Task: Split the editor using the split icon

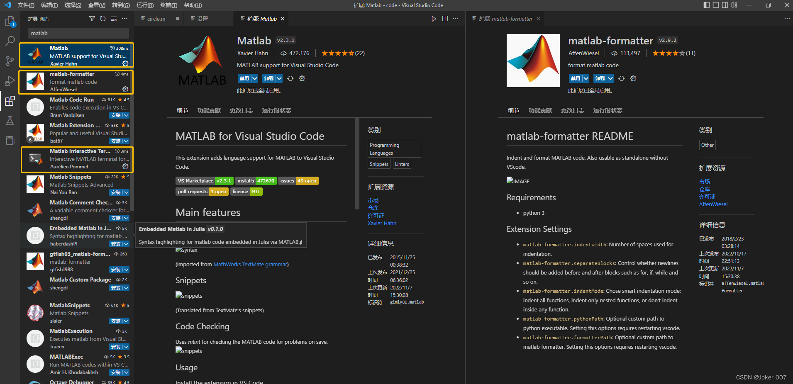Action: click(445, 19)
